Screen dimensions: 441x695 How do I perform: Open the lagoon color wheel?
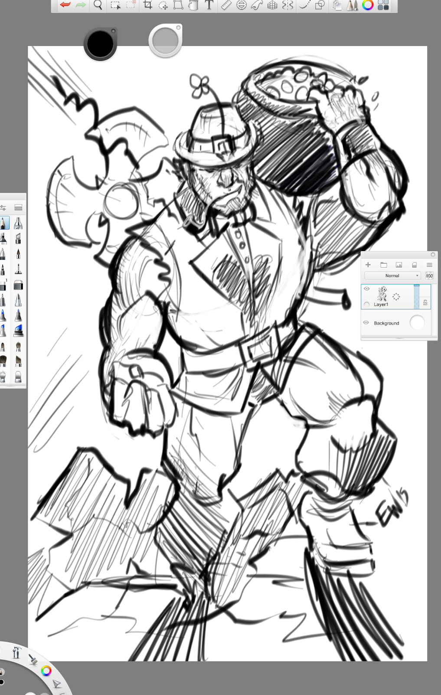(x=46, y=671)
